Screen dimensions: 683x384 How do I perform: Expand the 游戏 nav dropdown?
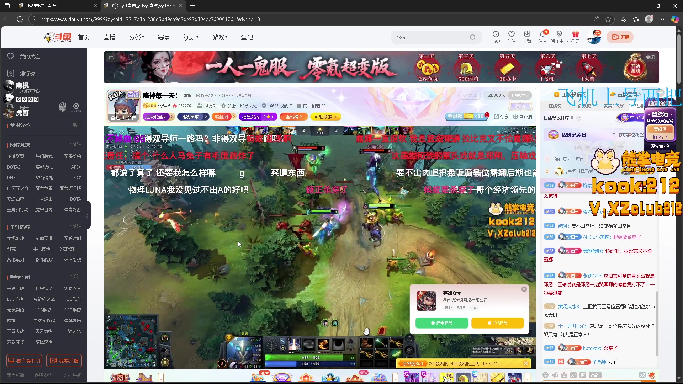point(220,37)
